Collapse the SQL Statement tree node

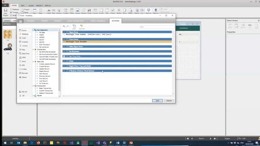click(33, 30)
